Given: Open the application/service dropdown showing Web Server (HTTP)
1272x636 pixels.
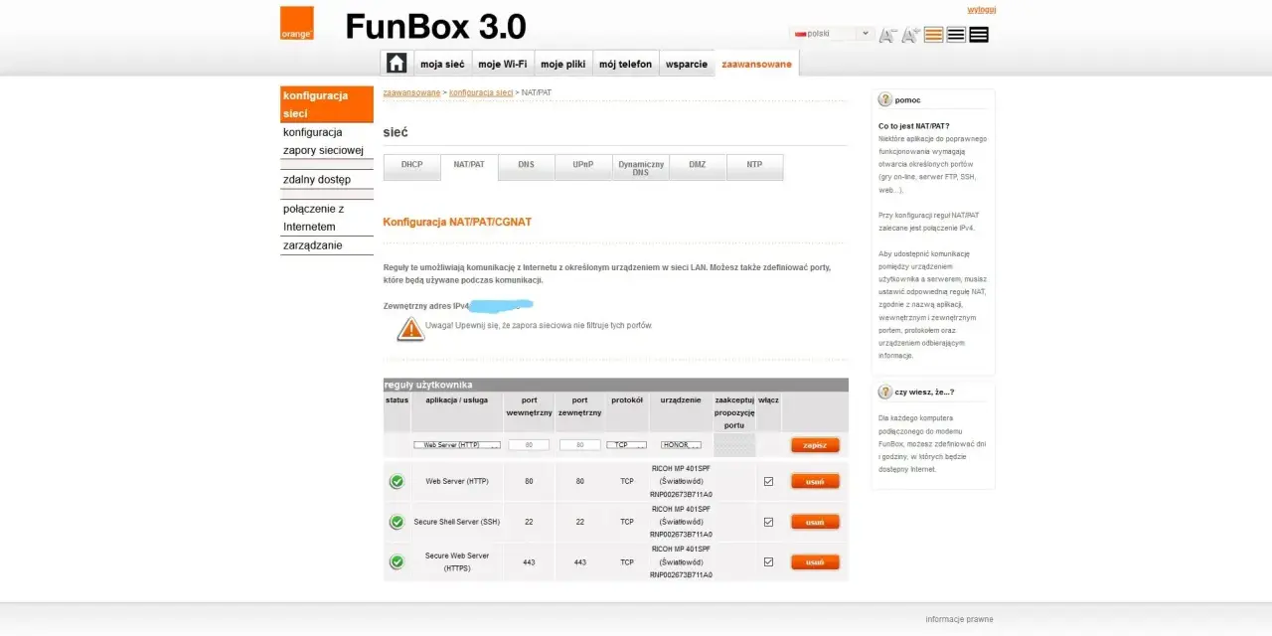Looking at the screenshot, I should (x=456, y=445).
